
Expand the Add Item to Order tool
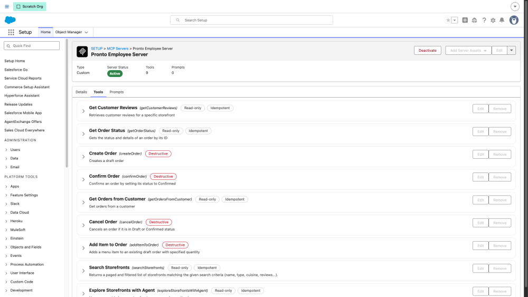click(83, 248)
